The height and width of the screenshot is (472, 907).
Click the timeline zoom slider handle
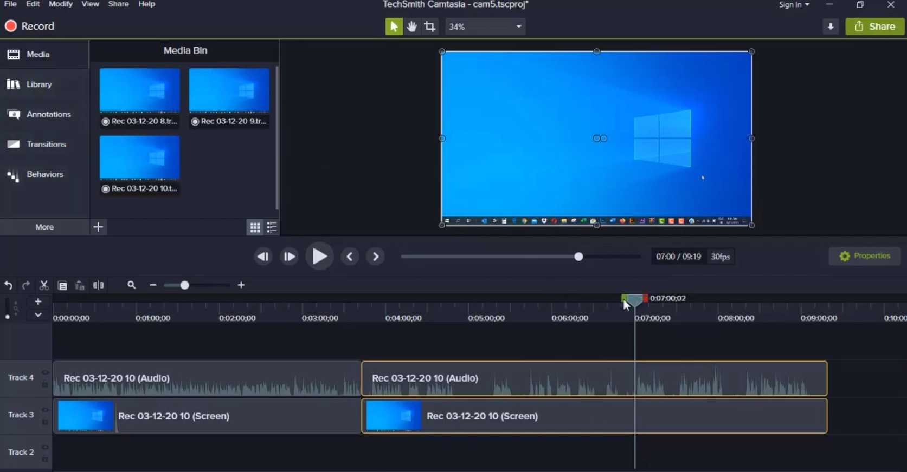point(184,285)
